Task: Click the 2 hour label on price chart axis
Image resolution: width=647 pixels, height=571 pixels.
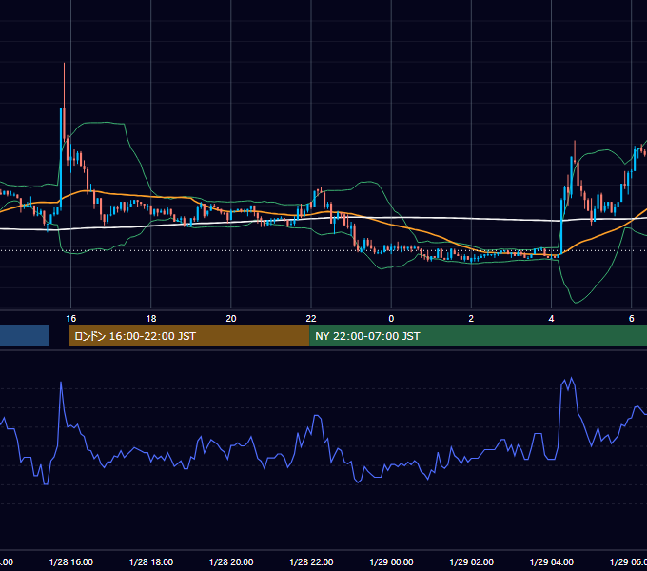Action: [x=471, y=319]
